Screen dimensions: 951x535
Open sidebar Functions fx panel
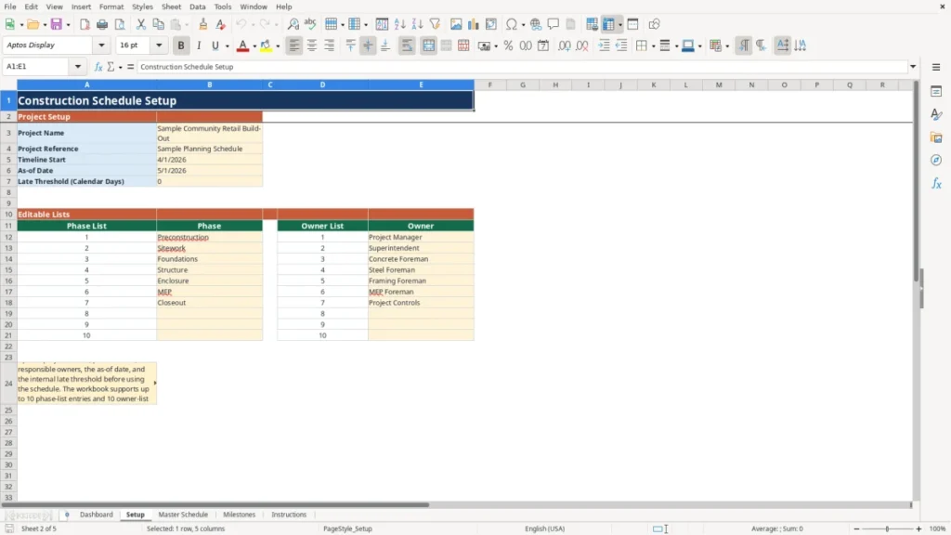(936, 183)
